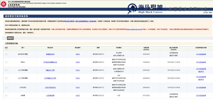The width and height of the screenshot is (213, 99).
Task: Click the salary cell showing 15310 元
Action: 98,78
